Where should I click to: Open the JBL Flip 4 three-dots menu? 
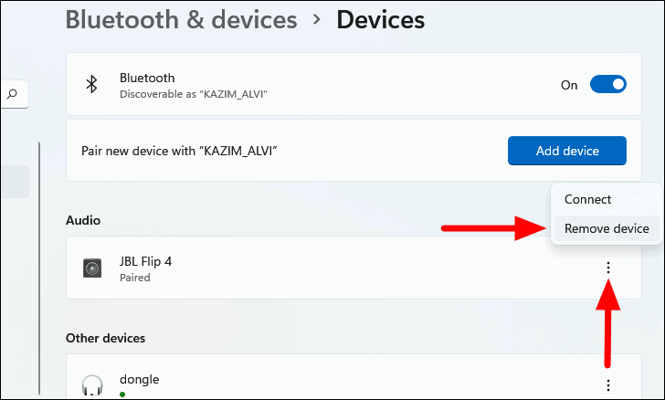(x=608, y=268)
